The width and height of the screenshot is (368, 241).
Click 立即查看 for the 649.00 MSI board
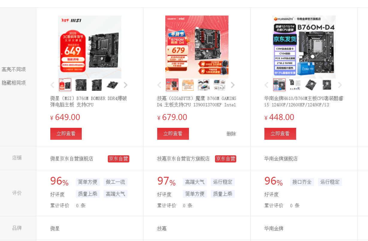(x=66, y=134)
